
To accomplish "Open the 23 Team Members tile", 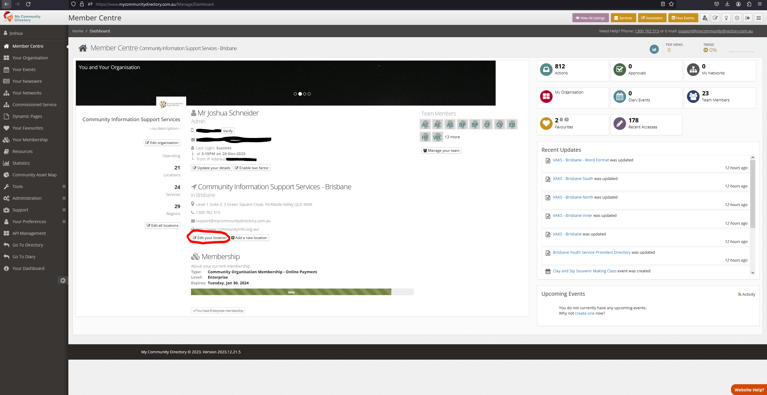I will pyautogui.click(x=720, y=97).
